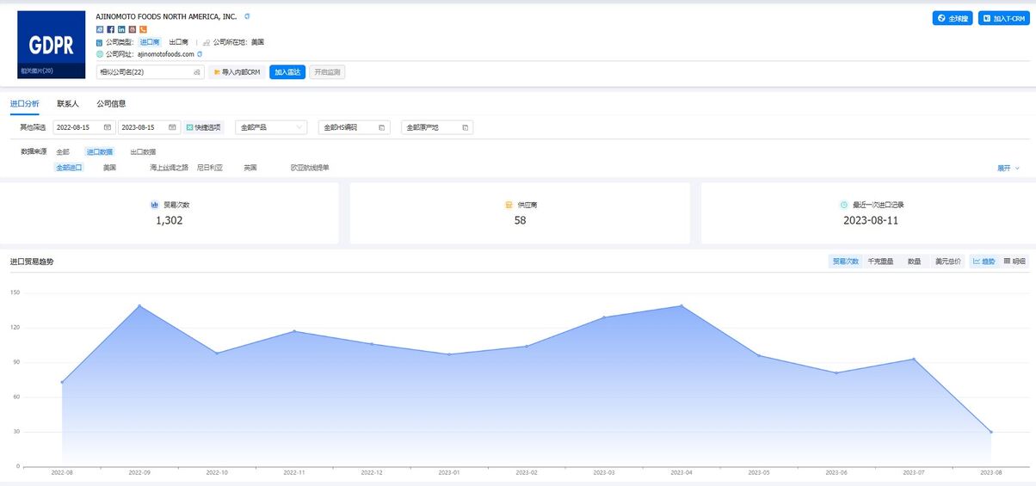The image size is (1036, 486).
Task: Click the location icon before 公司所在地
Action: [207, 42]
